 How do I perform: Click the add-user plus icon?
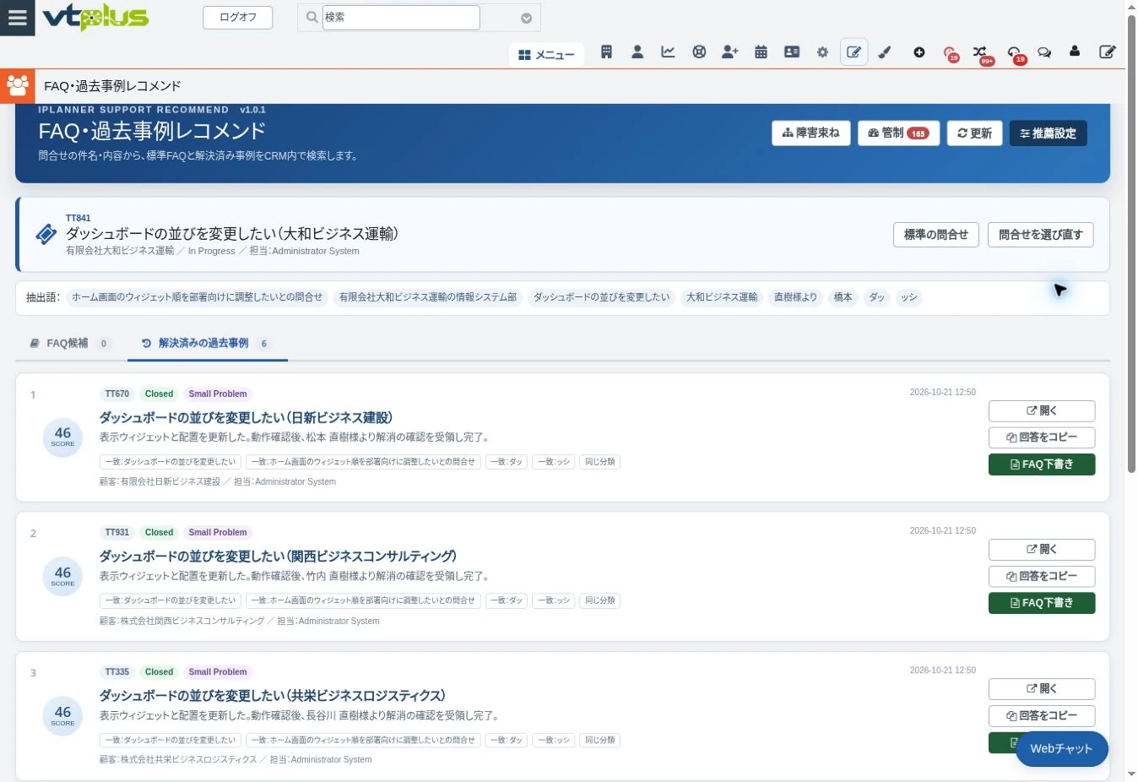point(730,52)
